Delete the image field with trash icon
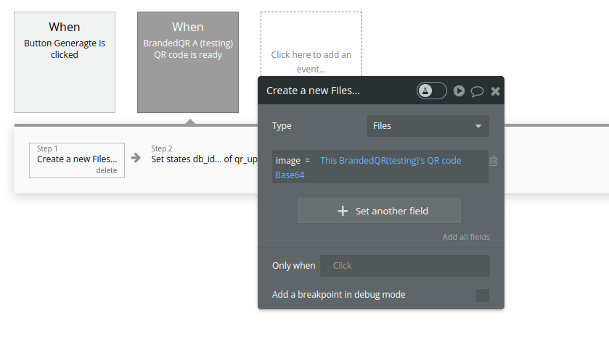This screenshot has height=339, width=609. (494, 162)
